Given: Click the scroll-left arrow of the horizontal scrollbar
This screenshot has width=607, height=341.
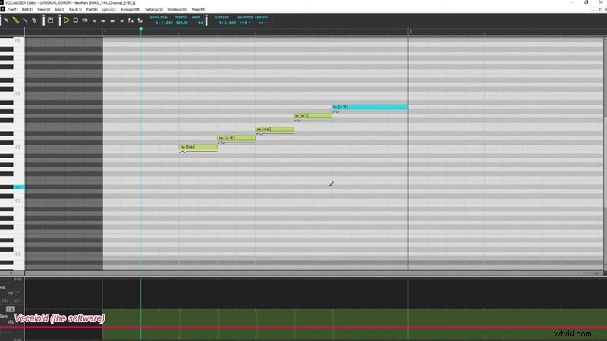Looking at the screenshot, I should click(27, 273).
